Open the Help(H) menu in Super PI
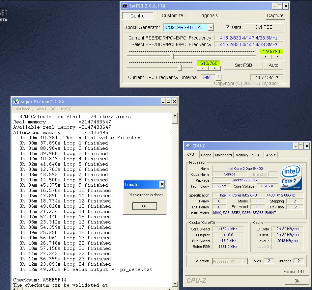312x290 pixels. point(65,109)
